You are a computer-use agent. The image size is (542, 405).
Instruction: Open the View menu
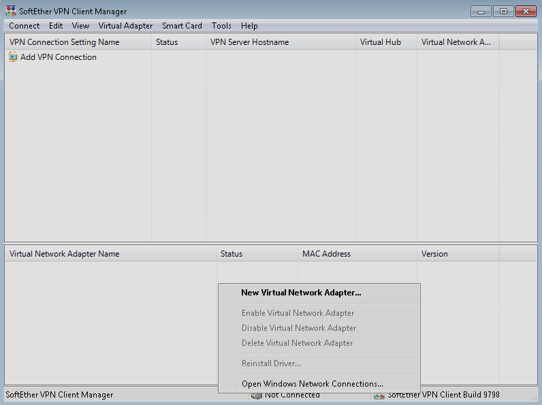(80, 26)
